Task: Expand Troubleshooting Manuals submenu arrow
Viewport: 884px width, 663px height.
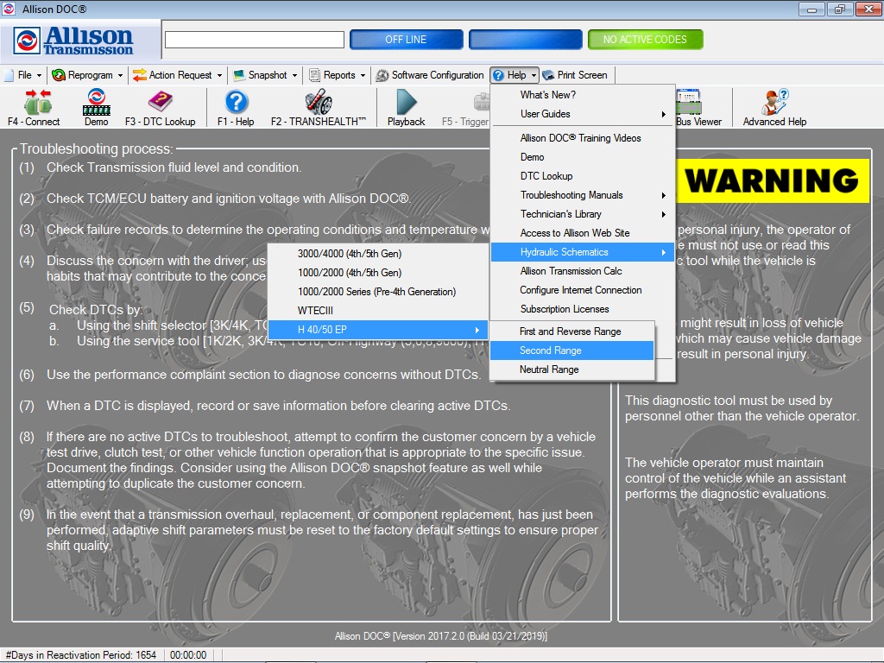Action: (x=664, y=196)
